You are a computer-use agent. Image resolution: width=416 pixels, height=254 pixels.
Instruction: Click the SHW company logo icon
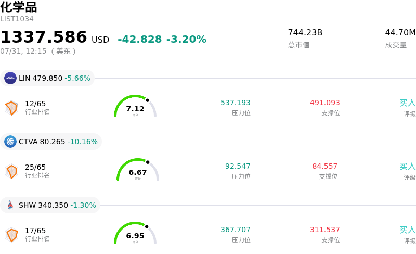click(10, 205)
